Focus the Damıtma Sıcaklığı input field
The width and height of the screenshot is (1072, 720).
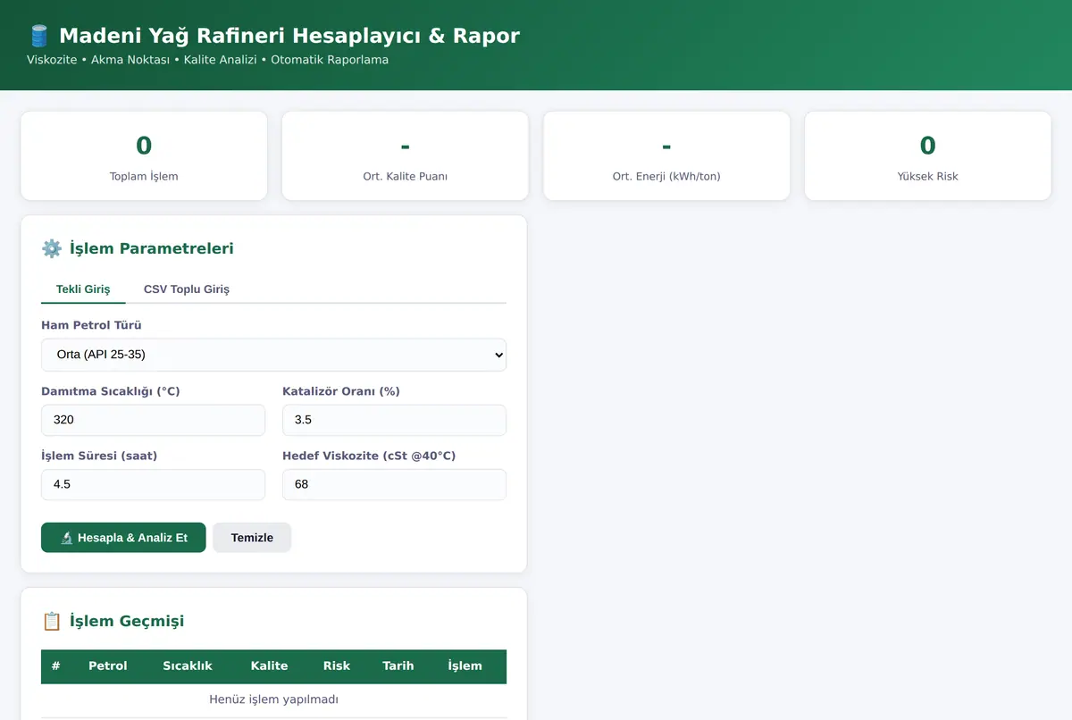153,420
